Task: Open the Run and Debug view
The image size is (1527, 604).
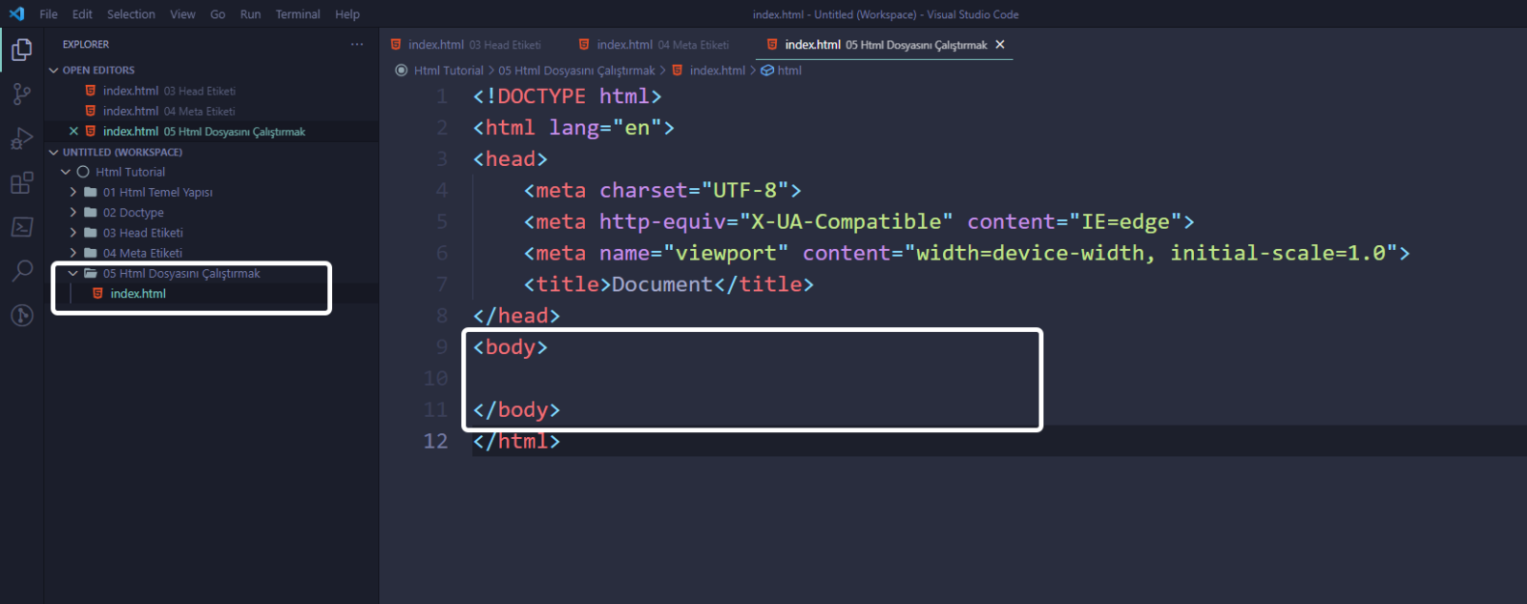Action: pyautogui.click(x=21, y=138)
